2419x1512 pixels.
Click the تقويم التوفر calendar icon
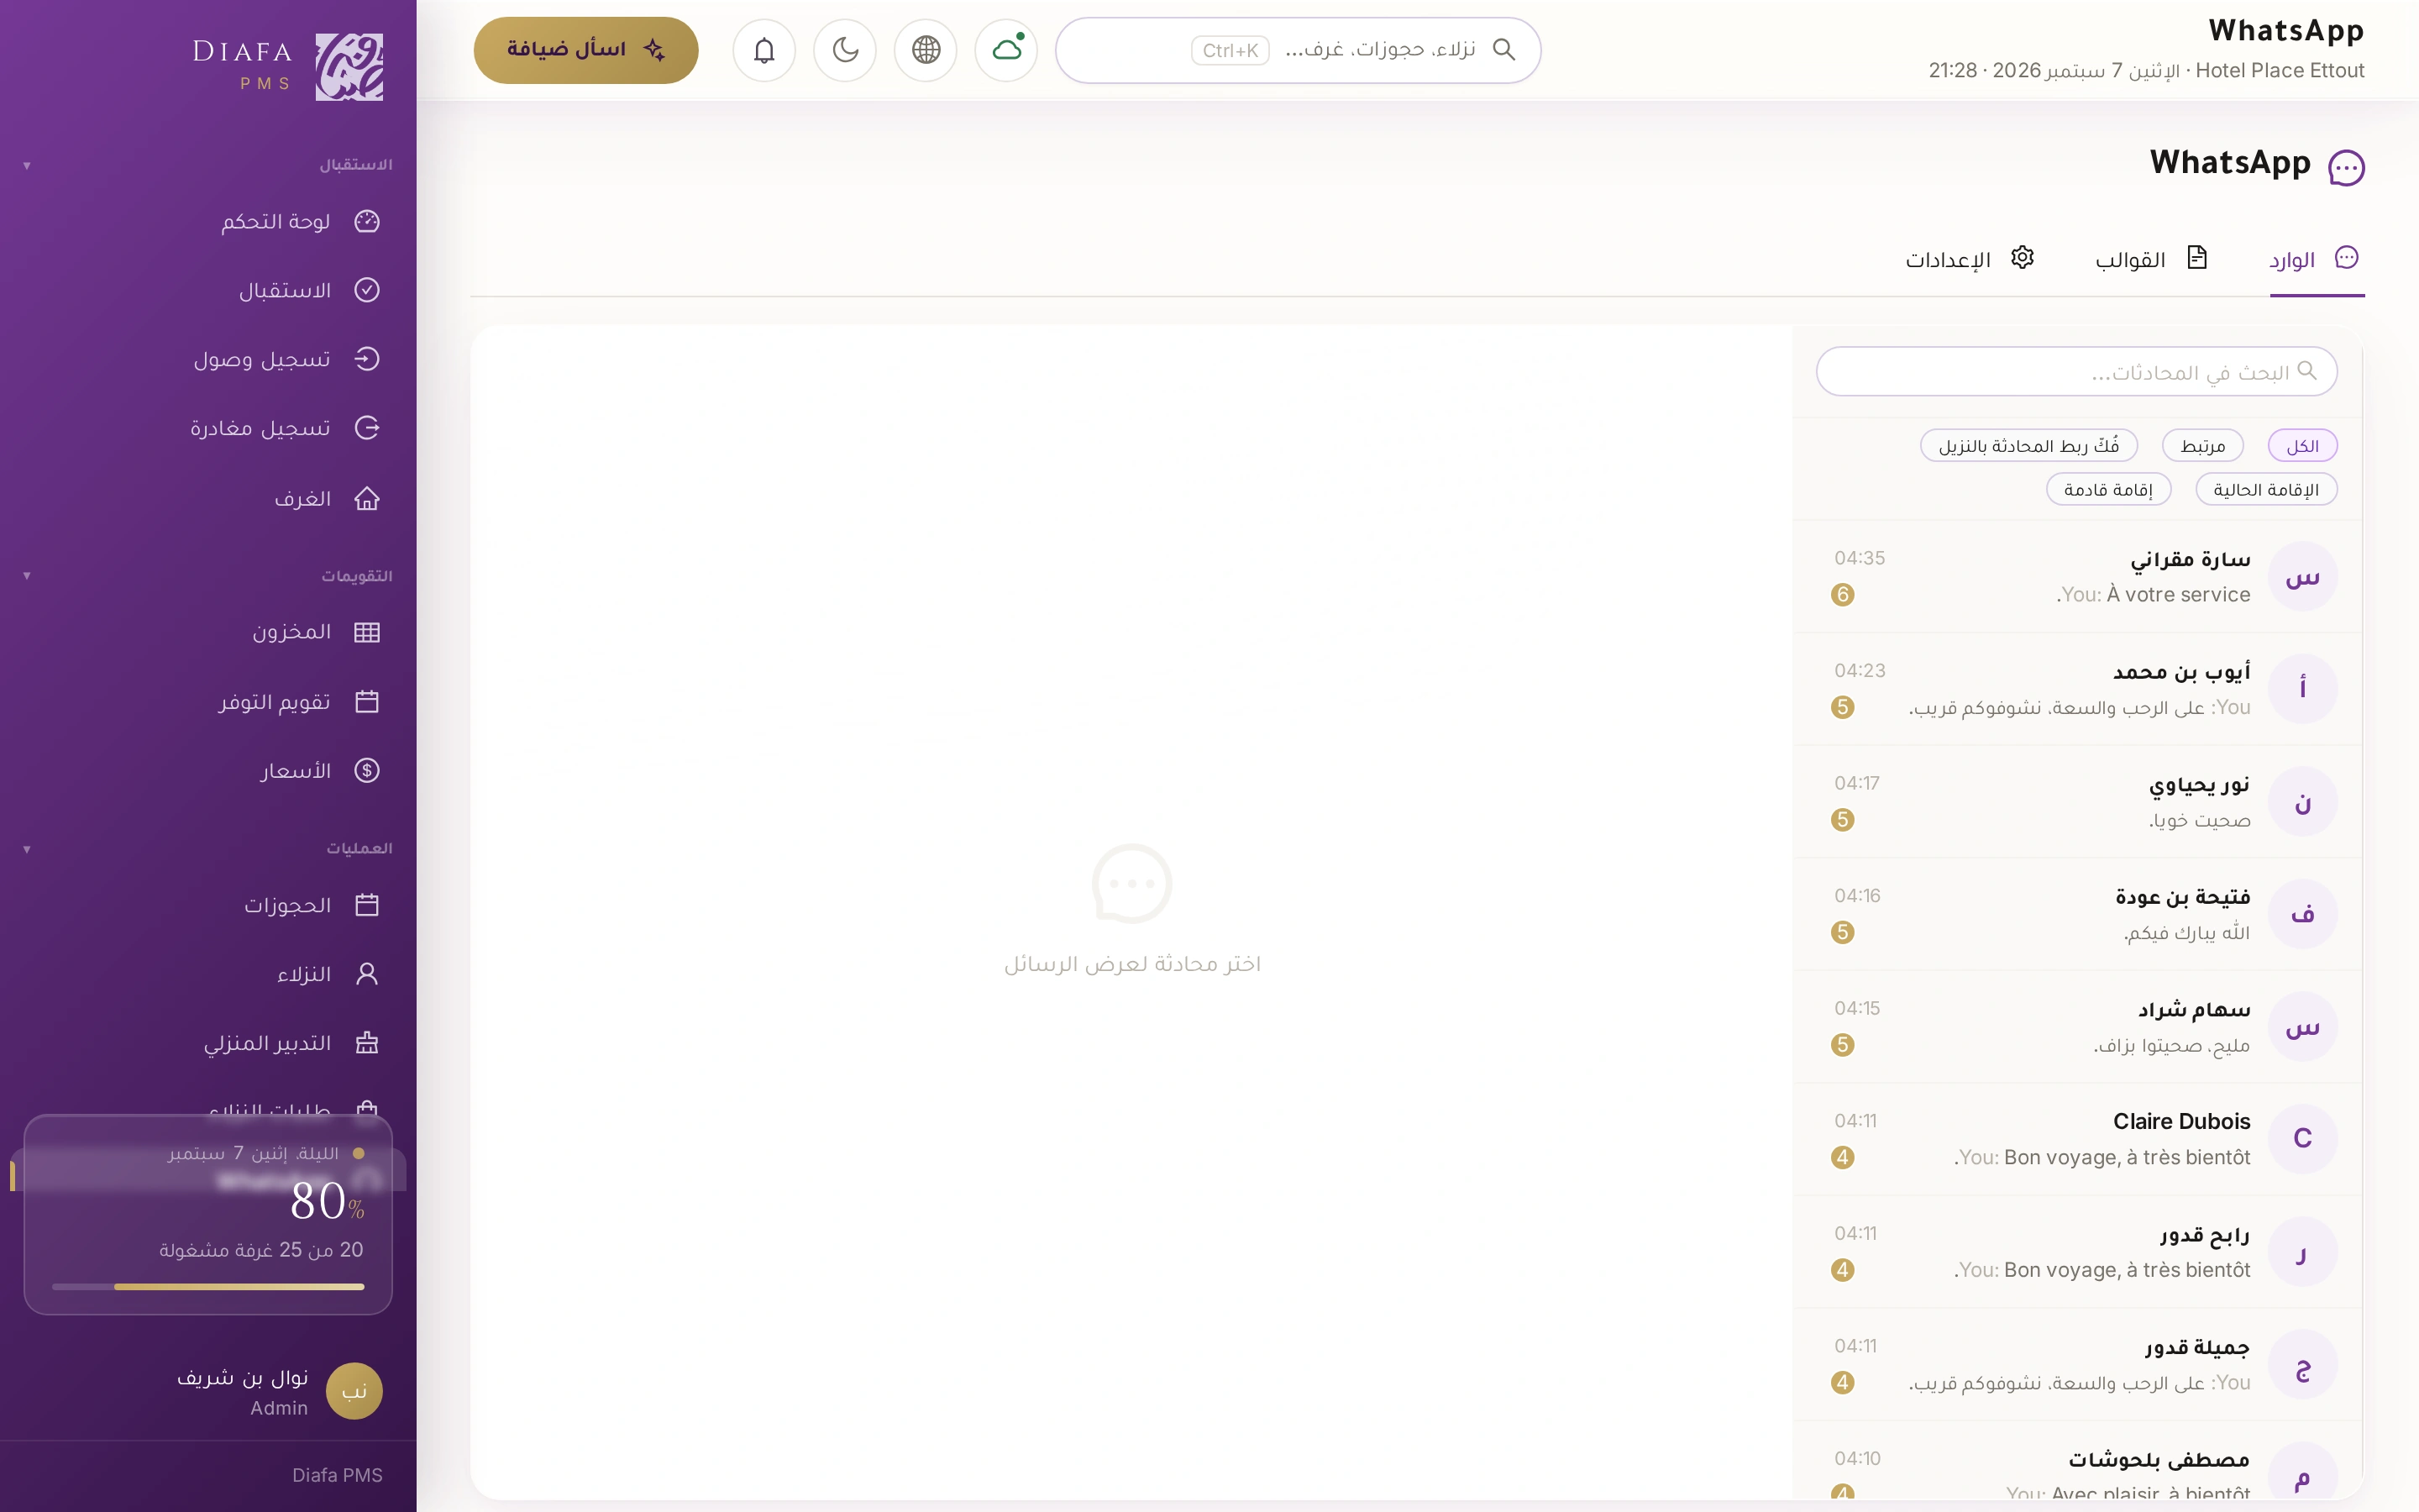coord(367,702)
